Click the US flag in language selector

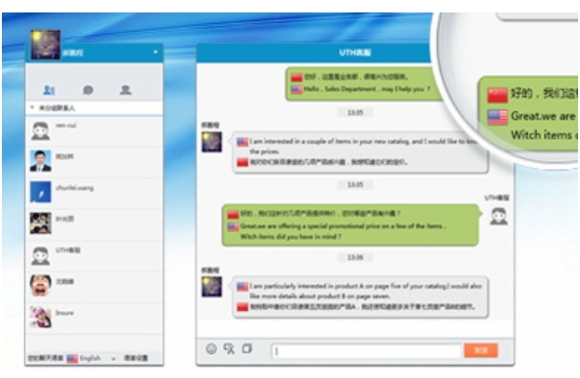click(72, 359)
